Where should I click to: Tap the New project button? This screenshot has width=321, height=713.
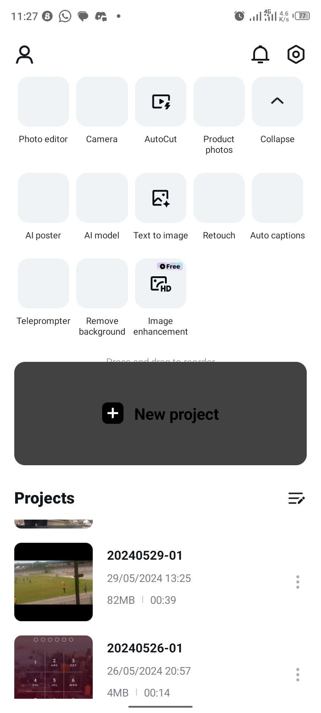pyautogui.click(x=160, y=414)
